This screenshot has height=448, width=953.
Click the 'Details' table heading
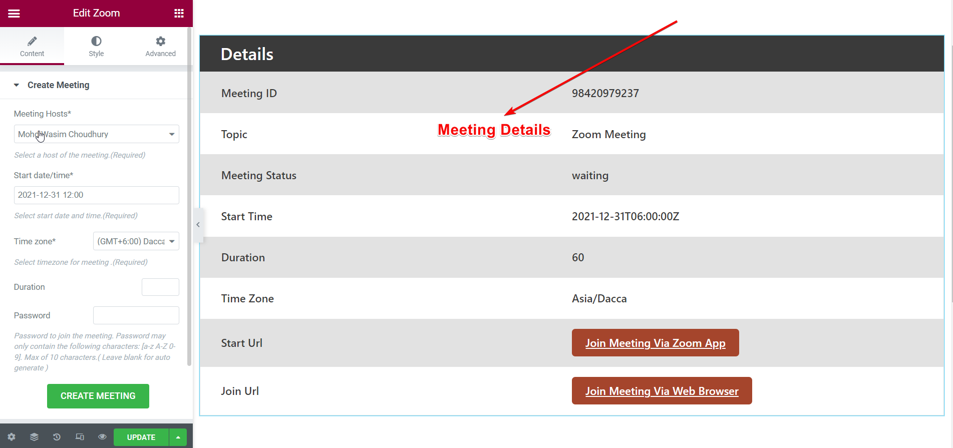click(x=247, y=54)
